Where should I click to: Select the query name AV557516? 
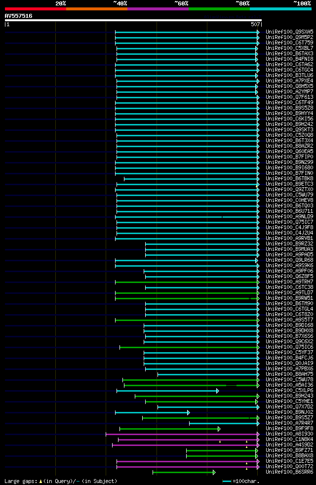click(19, 16)
